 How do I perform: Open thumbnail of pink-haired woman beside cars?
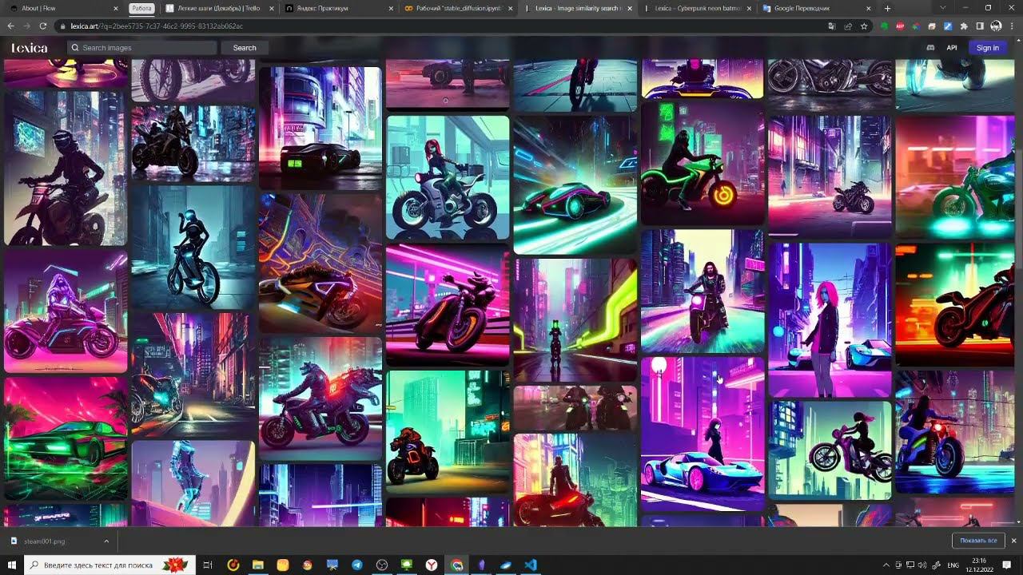pos(830,320)
